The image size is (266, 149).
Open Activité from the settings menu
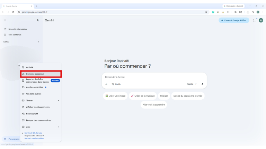[x=30, y=67]
